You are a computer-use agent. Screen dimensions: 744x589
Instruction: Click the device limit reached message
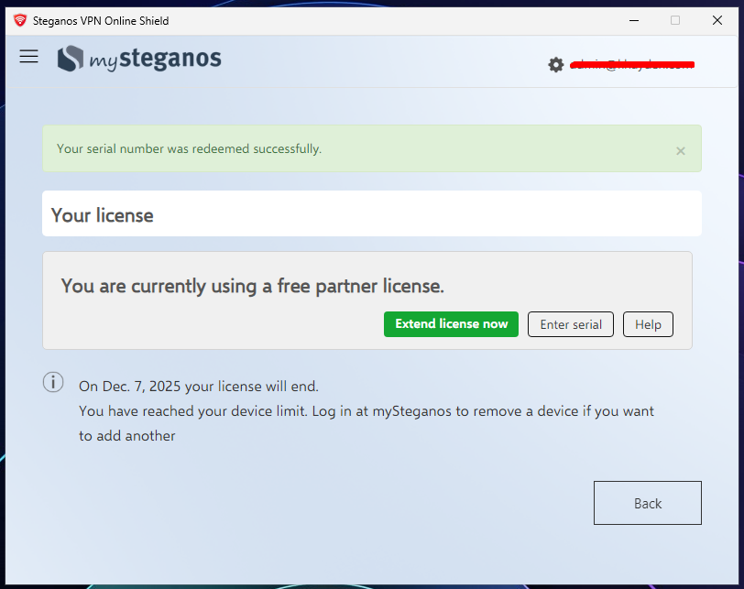tap(366, 423)
